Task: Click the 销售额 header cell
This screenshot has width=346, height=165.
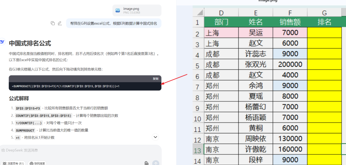Action: click(x=290, y=22)
